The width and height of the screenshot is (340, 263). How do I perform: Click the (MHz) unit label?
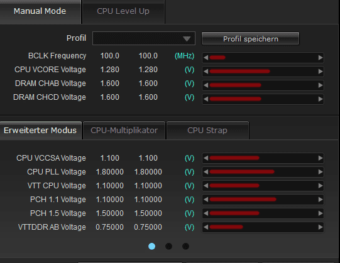pos(184,56)
